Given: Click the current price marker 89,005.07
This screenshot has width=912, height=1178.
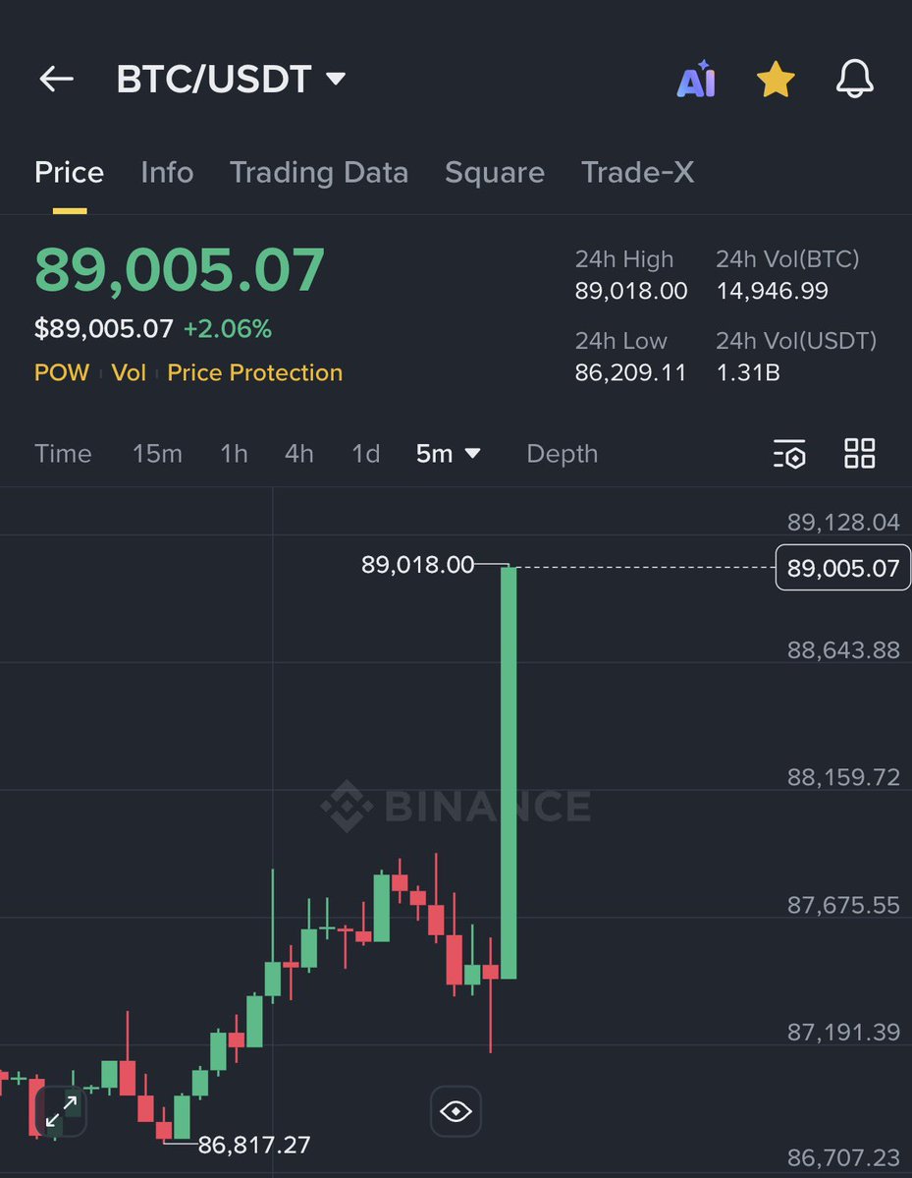Looking at the screenshot, I should (842, 568).
